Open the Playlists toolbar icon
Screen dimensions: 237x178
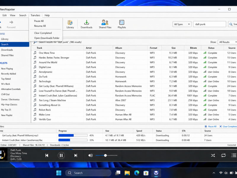[x=122, y=24]
